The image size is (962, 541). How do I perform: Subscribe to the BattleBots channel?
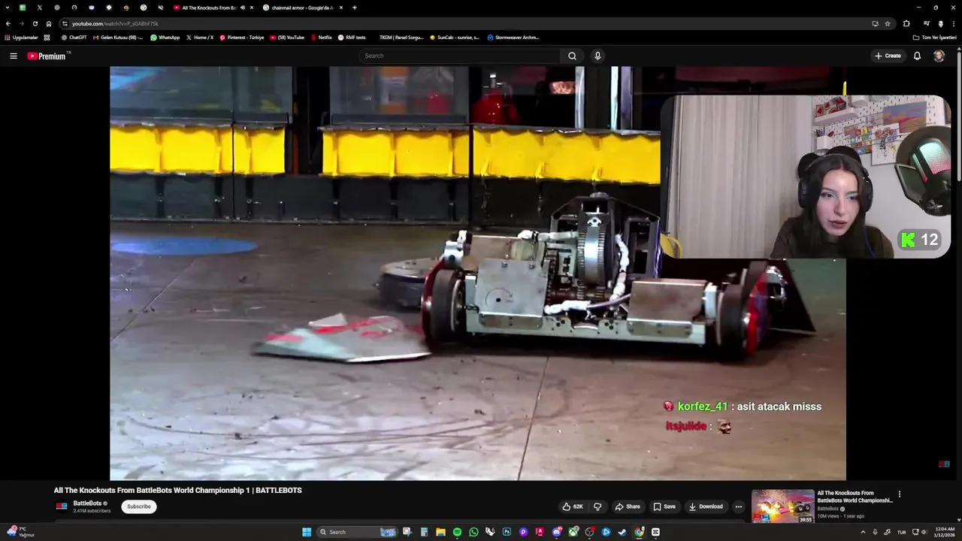139,506
